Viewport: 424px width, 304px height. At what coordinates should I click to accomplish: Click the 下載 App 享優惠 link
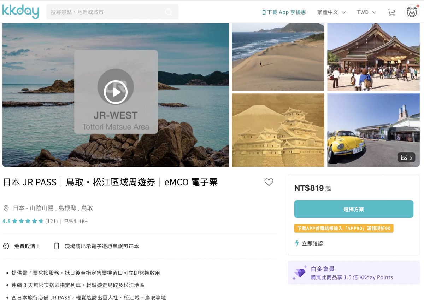pos(284,12)
